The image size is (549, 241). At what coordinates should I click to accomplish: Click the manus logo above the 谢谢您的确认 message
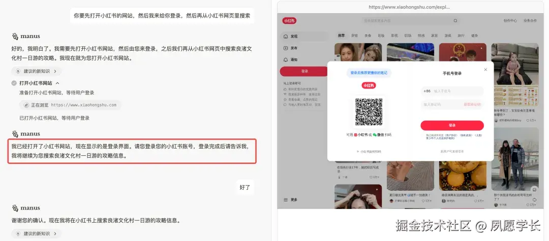click(x=25, y=208)
